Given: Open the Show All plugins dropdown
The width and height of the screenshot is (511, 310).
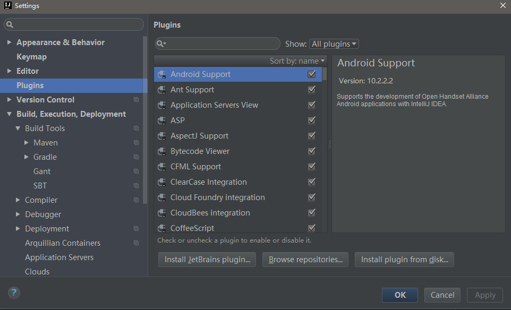Looking at the screenshot, I should pos(334,44).
